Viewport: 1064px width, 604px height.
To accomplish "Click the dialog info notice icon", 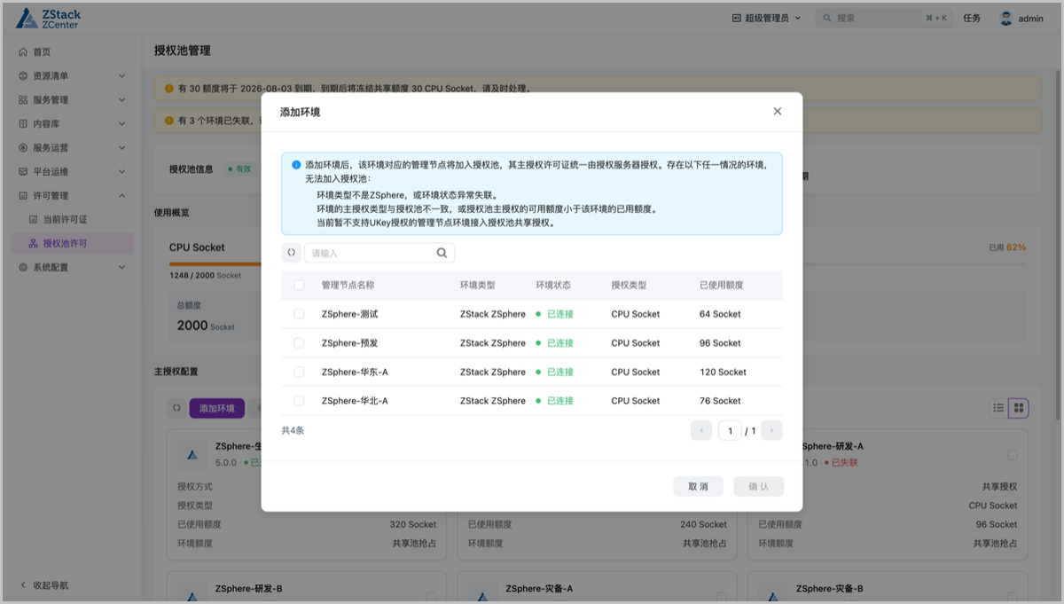I will (296, 165).
